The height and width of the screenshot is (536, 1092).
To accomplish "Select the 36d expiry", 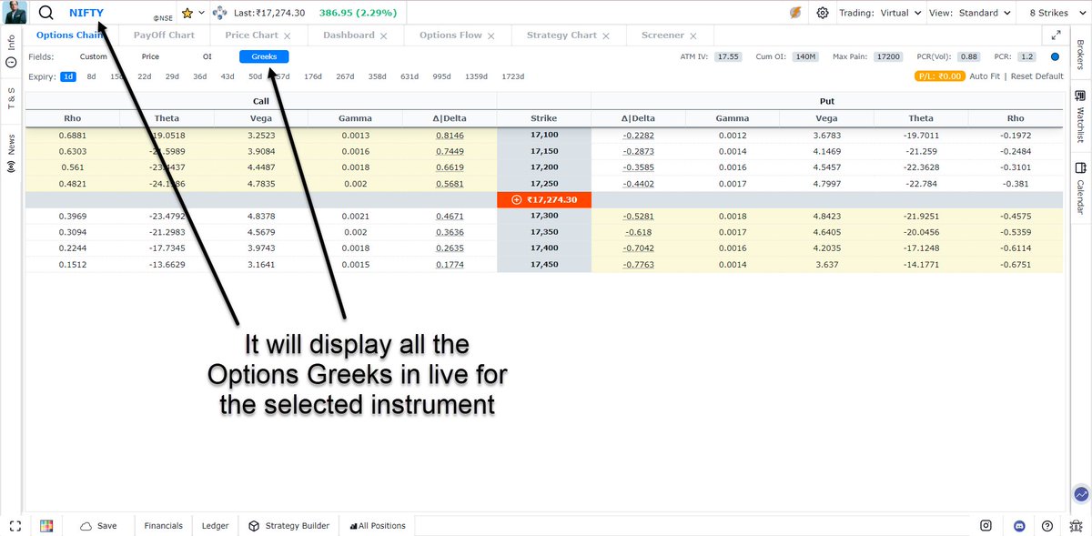I will click(x=199, y=76).
